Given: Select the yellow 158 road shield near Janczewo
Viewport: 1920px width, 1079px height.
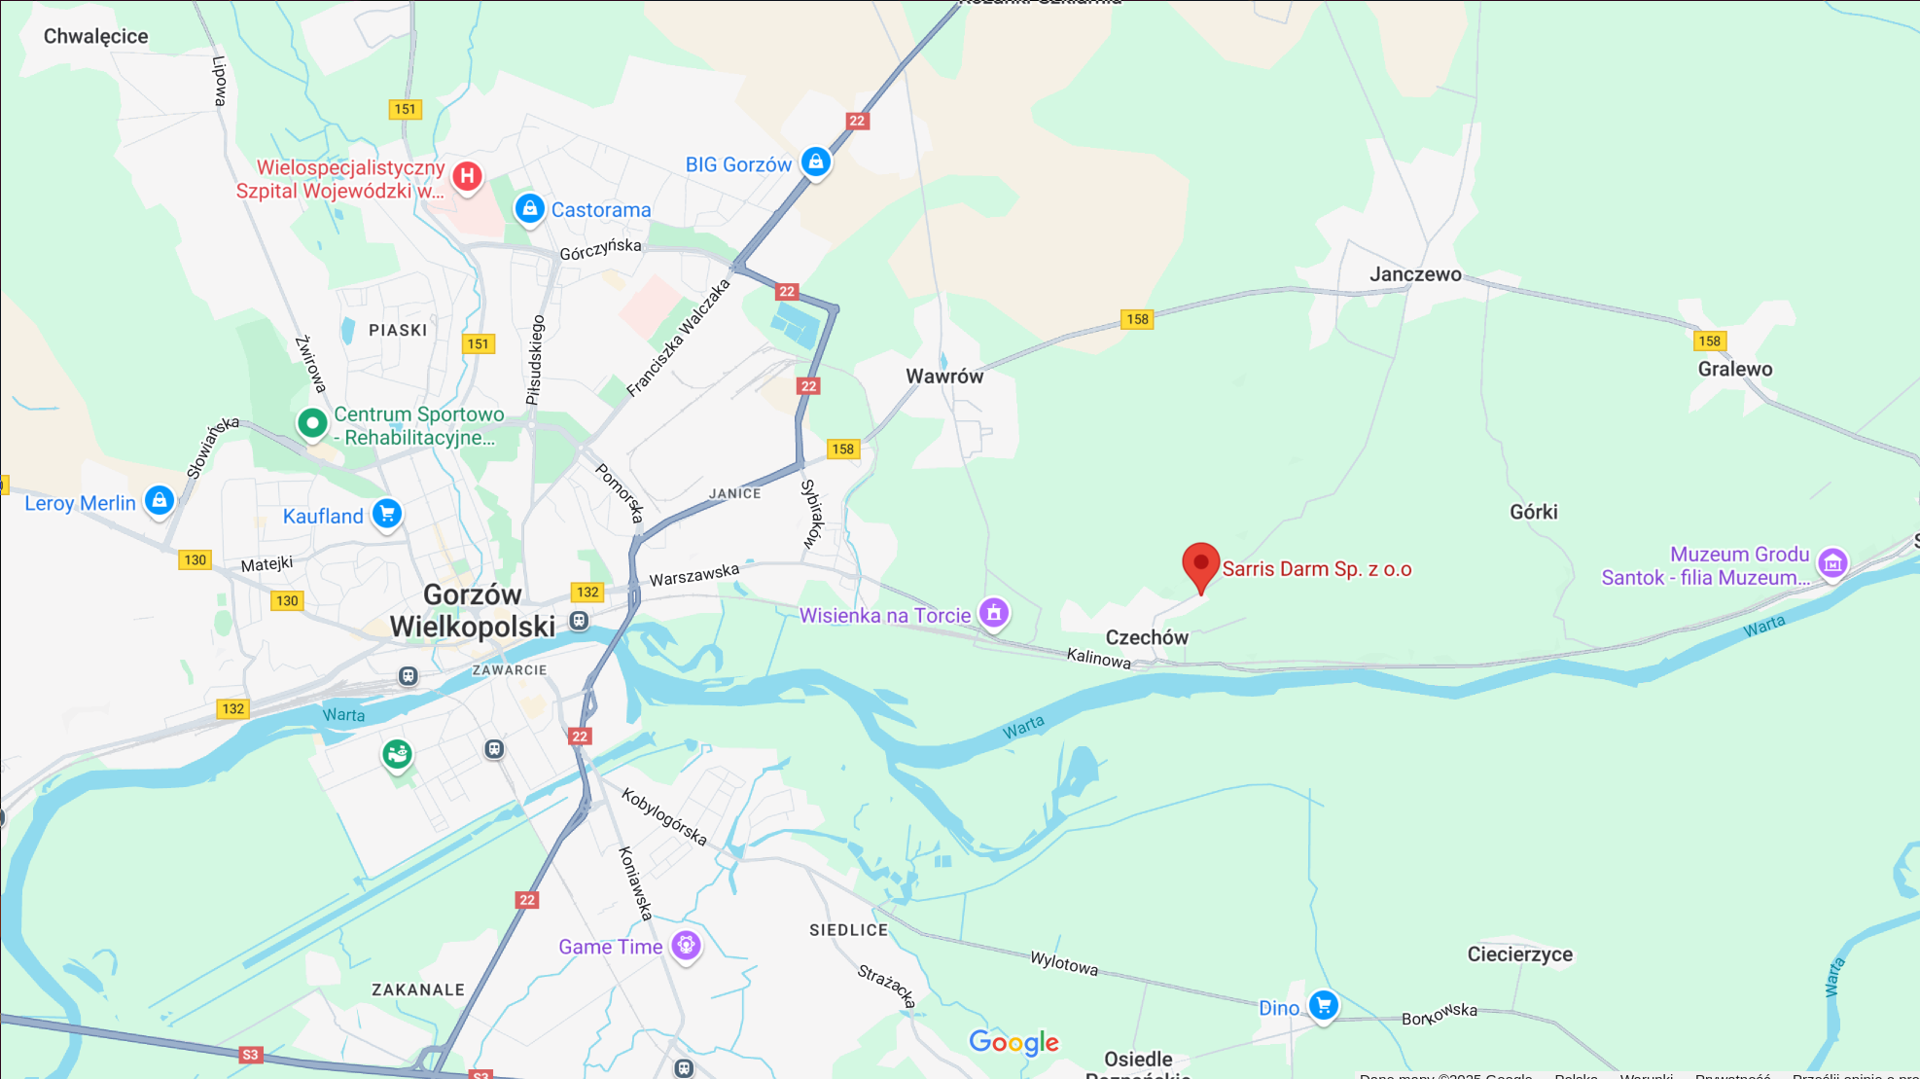Looking at the screenshot, I should (x=1136, y=319).
